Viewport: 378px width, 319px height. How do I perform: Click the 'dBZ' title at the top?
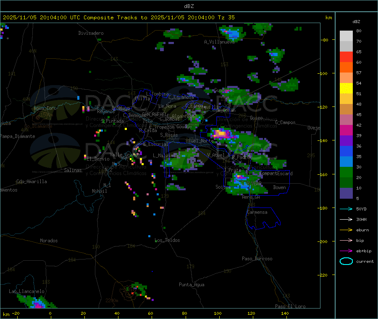pyautogui.click(x=189, y=6)
